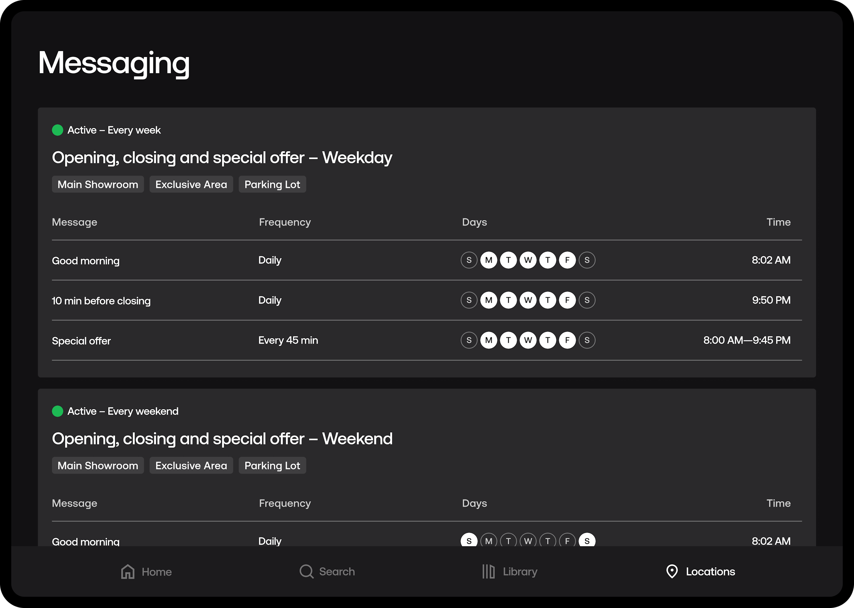Click the Search magnifier icon
Image resolution: width=854 pixels, height=608 pixels.
tap(306, 572)
